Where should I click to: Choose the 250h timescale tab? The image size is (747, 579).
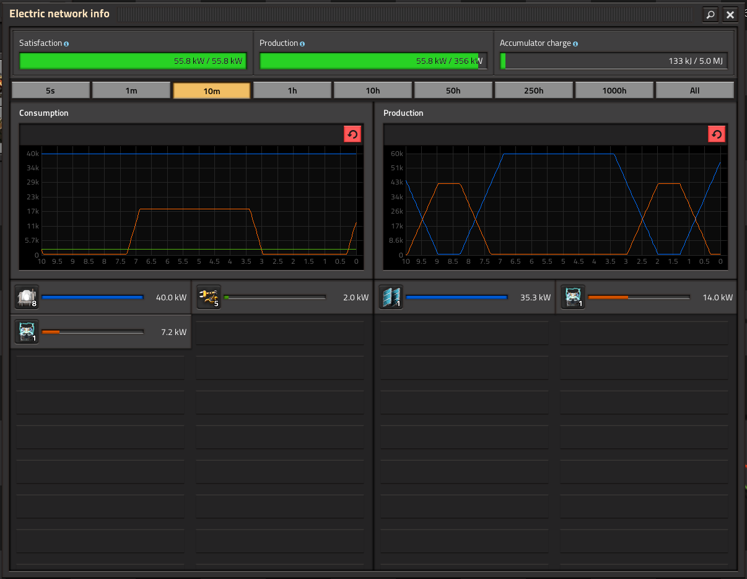pos(533,90)
